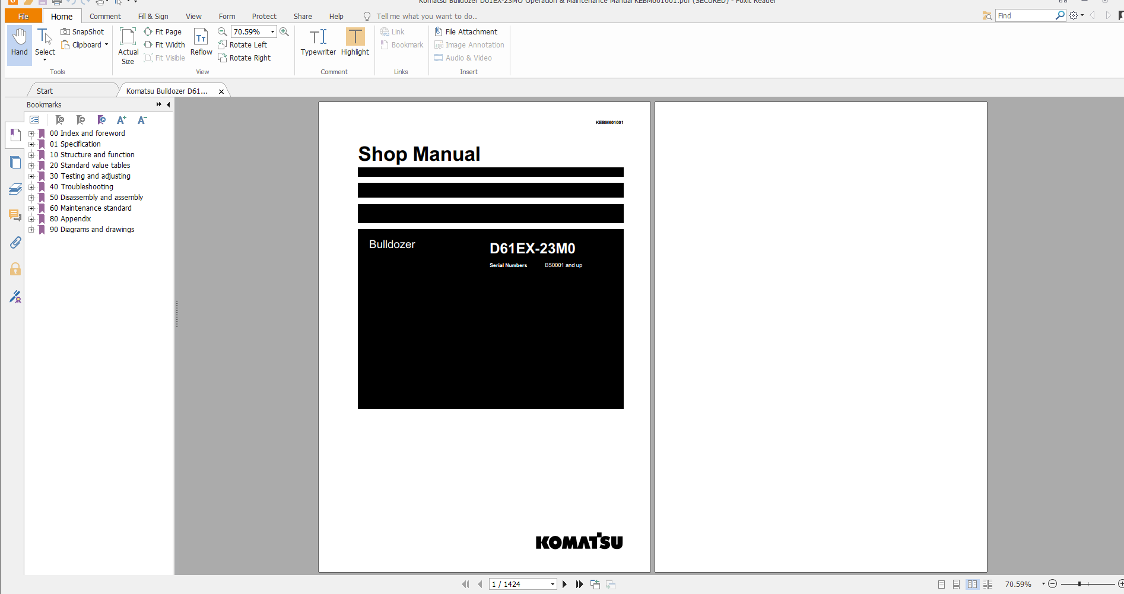The height and width of the screenshot is (594, 1124).
Task: Set the current bookmark destination icon
Action: [101, 120]
